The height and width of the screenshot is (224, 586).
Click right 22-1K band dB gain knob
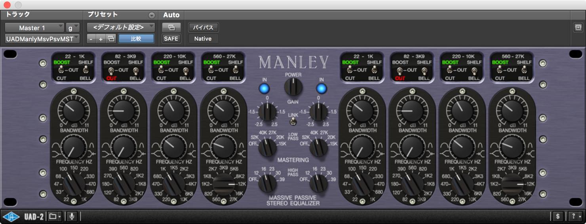point(362,111)
